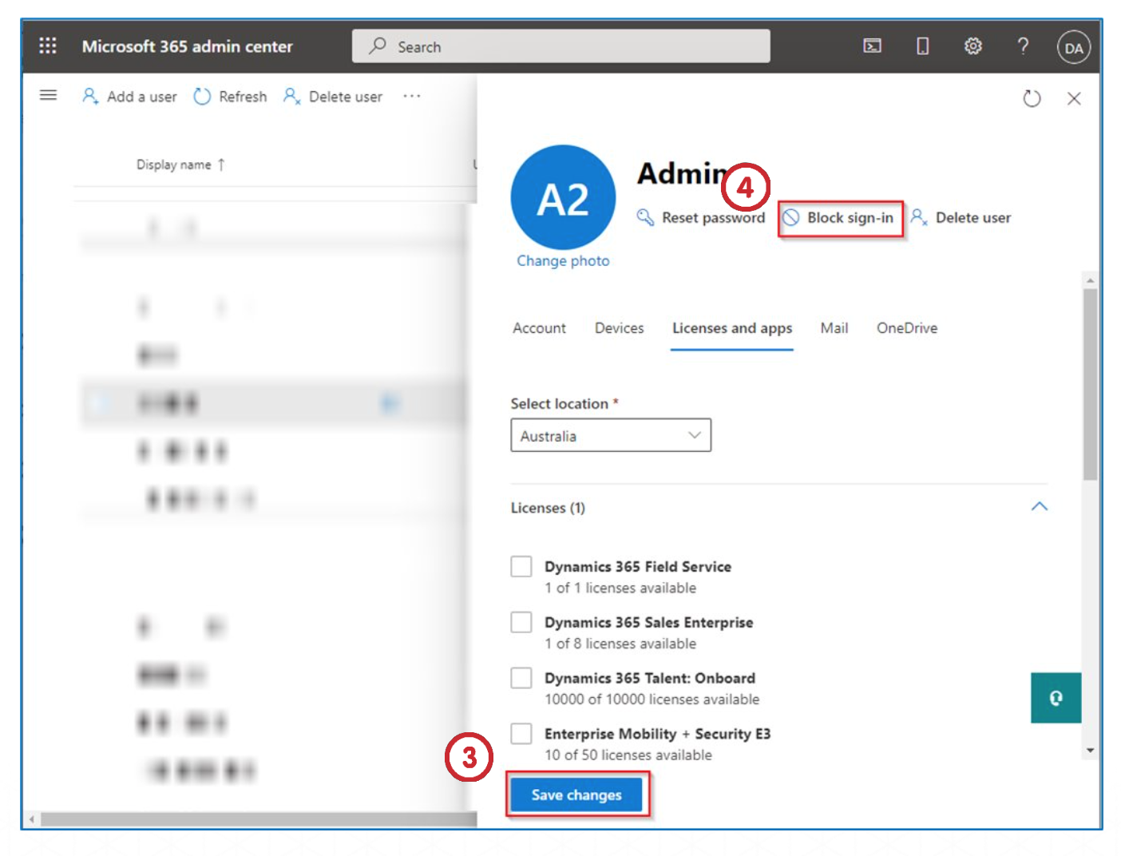
Task: Click the teal help assistant button
Action: (1056, 698)
